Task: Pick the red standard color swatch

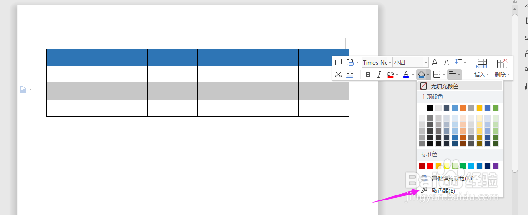Action: click(x=430, y=166)
